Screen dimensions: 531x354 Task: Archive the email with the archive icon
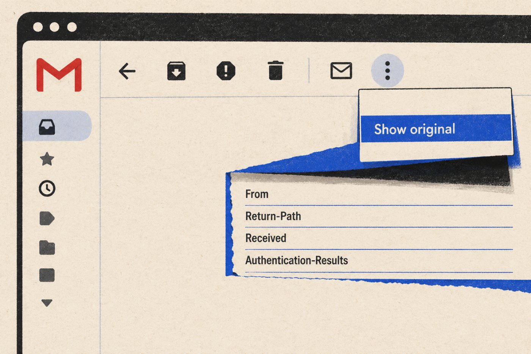pos(176,71)
